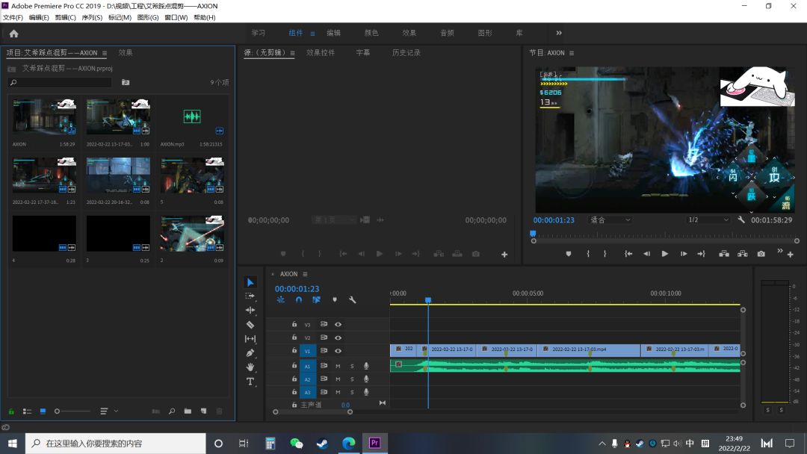This screenshot has height=454, width=807.
Task: Click the New Bin folder icon in the Project panel
Action: pos(188,411)
